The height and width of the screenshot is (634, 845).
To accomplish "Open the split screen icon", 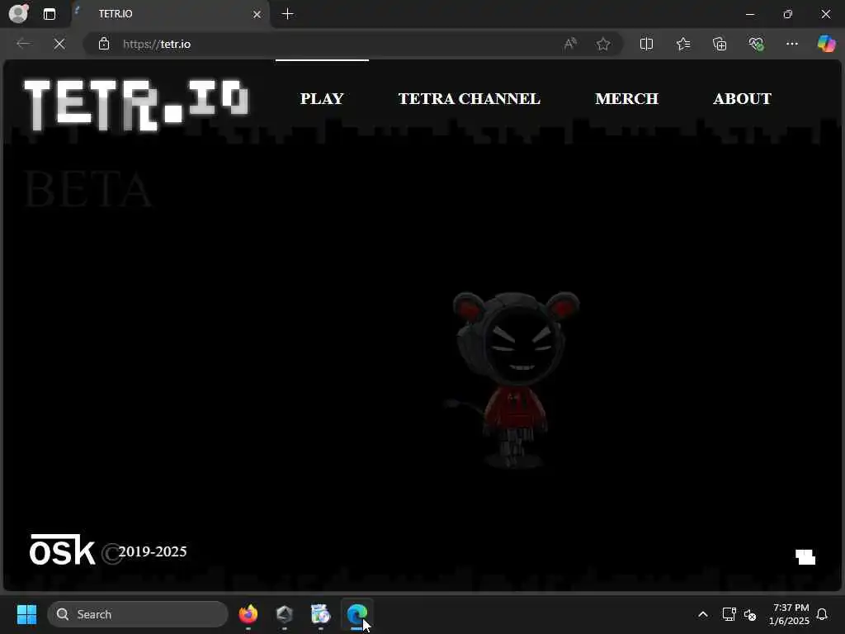I will 646,44.
